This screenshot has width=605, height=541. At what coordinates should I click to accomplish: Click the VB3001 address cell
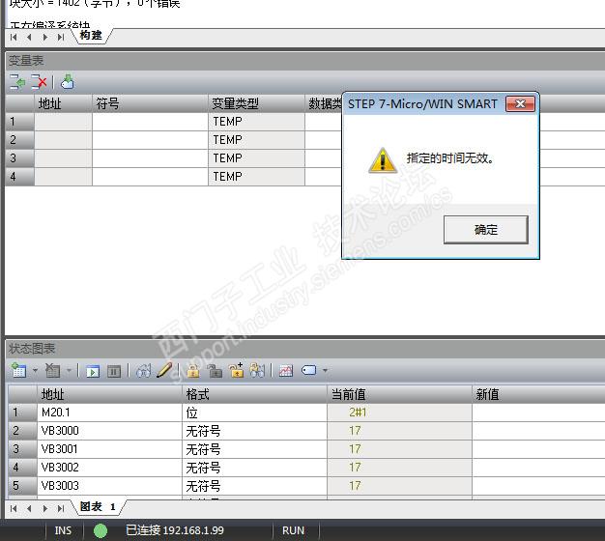109,449
